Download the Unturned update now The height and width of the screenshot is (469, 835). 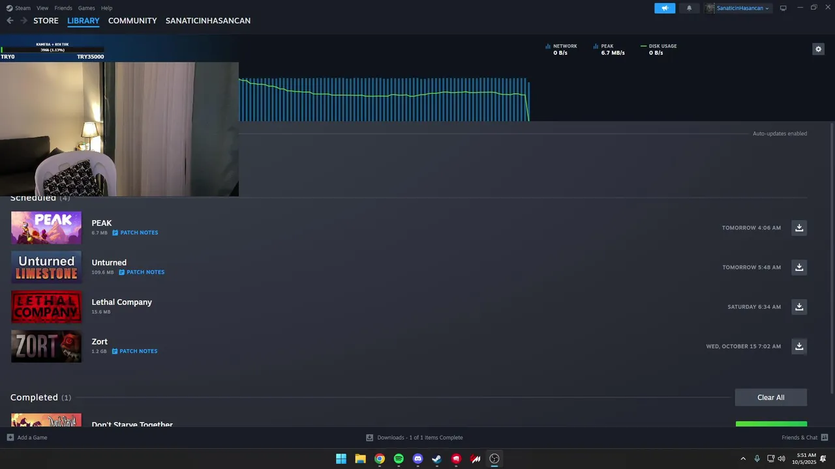coord(799,267)
